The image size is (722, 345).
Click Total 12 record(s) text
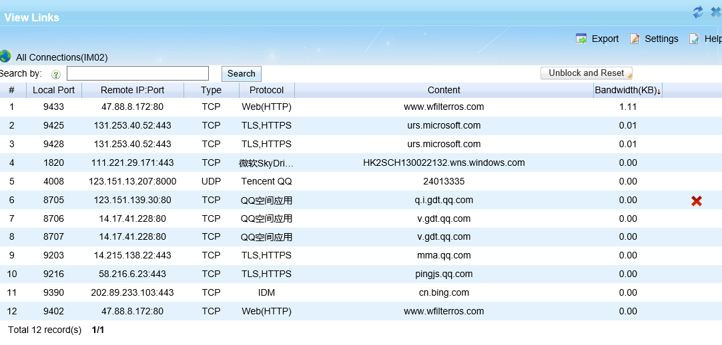45,330
